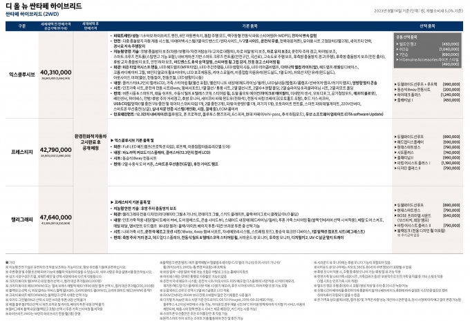Click the '익스클루시브 기본 품목 및' heading

click(132, 140)
